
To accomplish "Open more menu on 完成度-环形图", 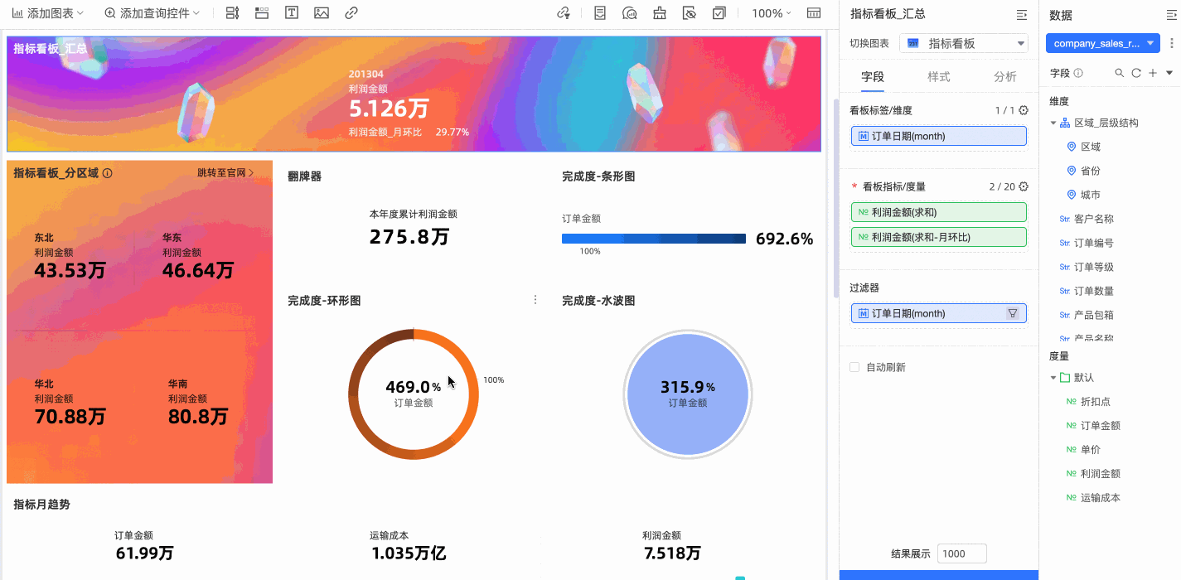I will [535, 300].
